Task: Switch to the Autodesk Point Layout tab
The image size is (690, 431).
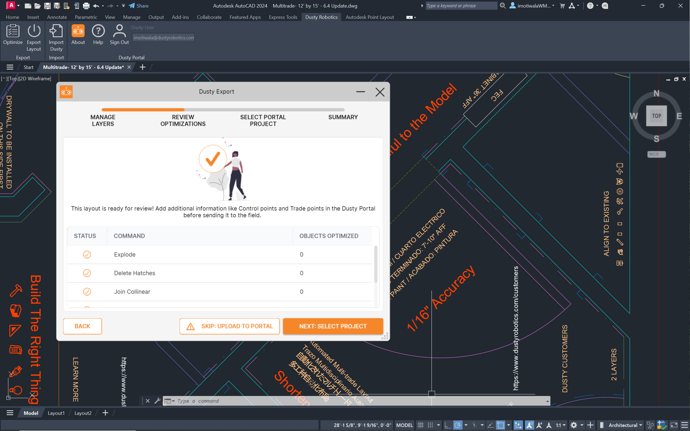Action: [x=370, y=17]
